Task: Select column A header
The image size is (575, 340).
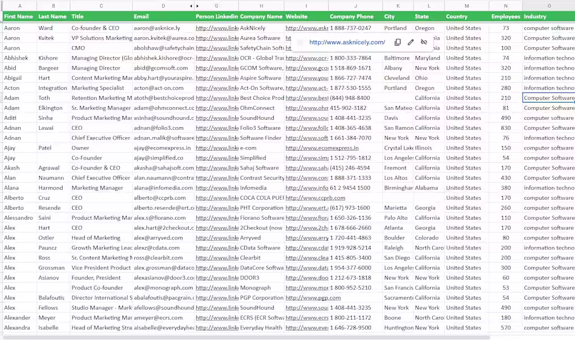Action: [x=19, y=6]
